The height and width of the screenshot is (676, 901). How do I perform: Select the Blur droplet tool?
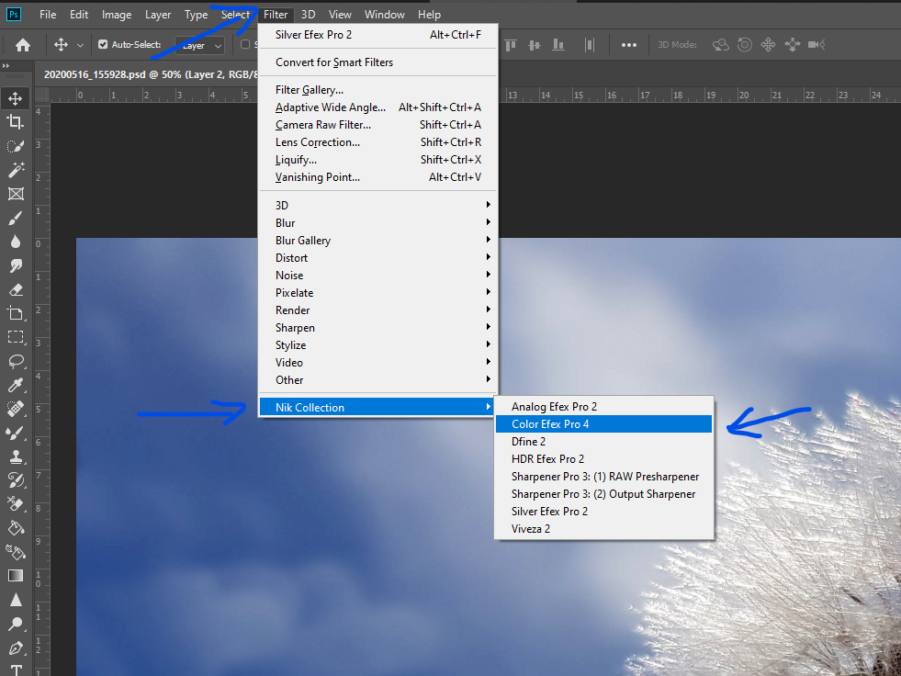16,242
